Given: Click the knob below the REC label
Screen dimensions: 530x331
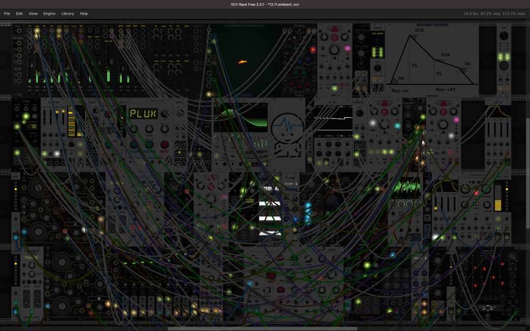Looking at the screenshot, I should coord(504,36).
